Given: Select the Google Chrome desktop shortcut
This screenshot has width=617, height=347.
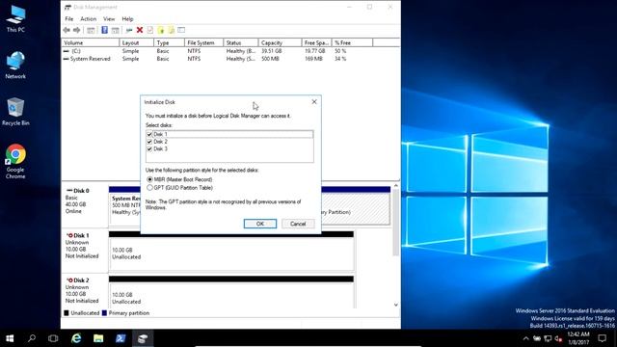Looking at the screenshot, I should coord(15,161).
